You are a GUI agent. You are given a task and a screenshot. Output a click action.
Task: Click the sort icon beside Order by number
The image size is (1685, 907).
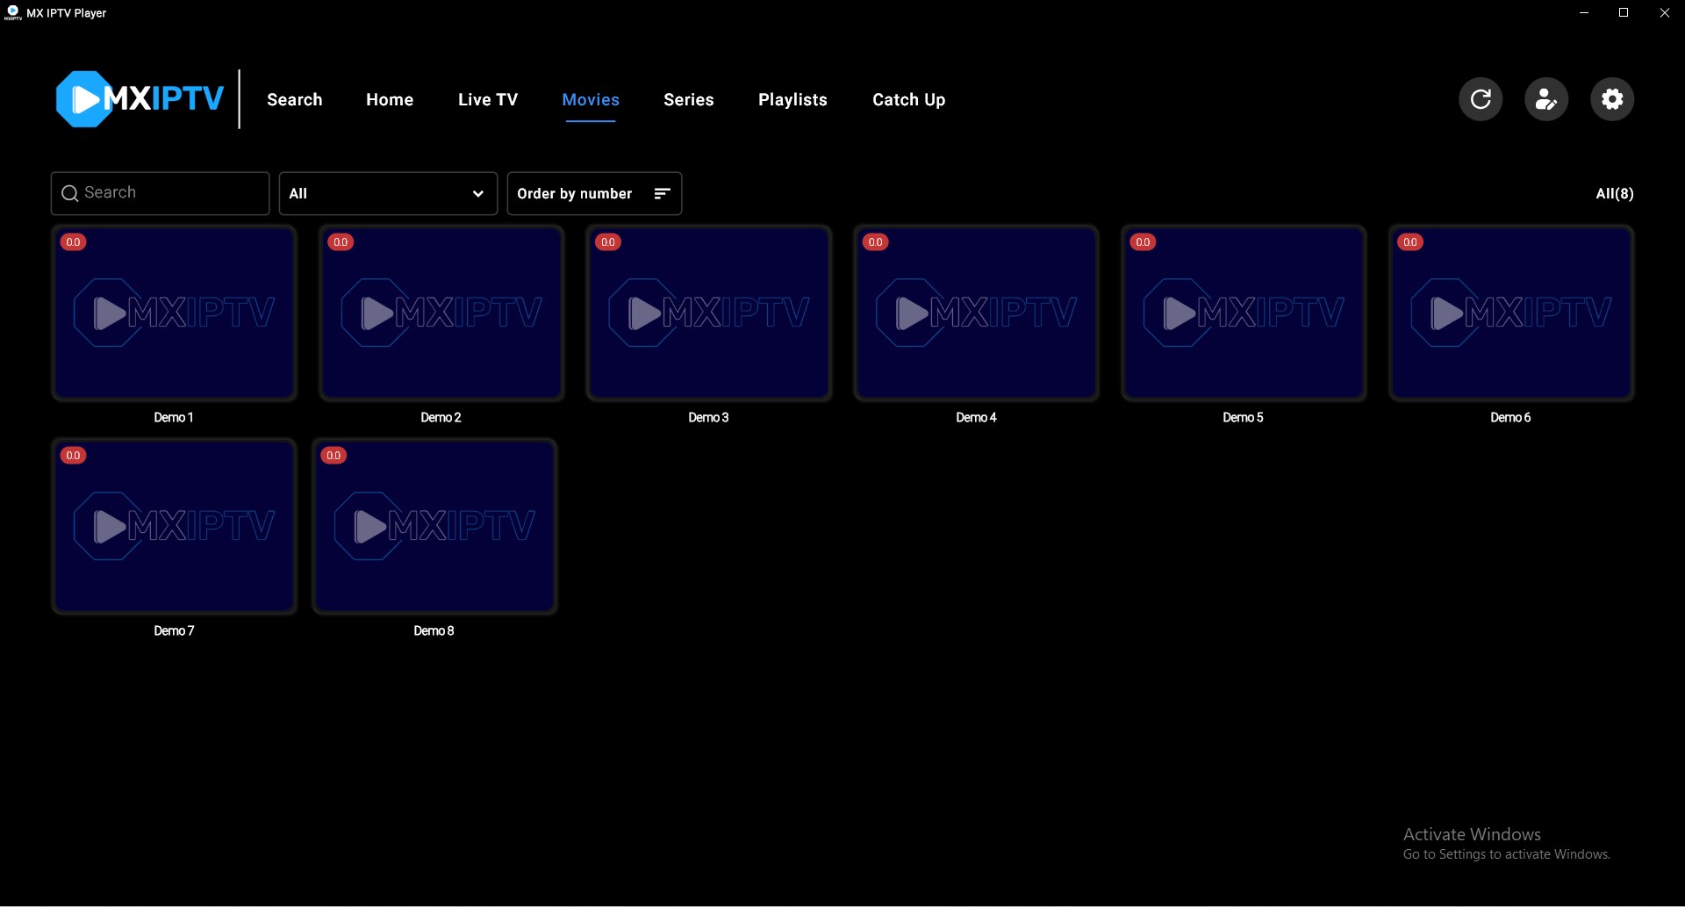click(x=663, y=193)
